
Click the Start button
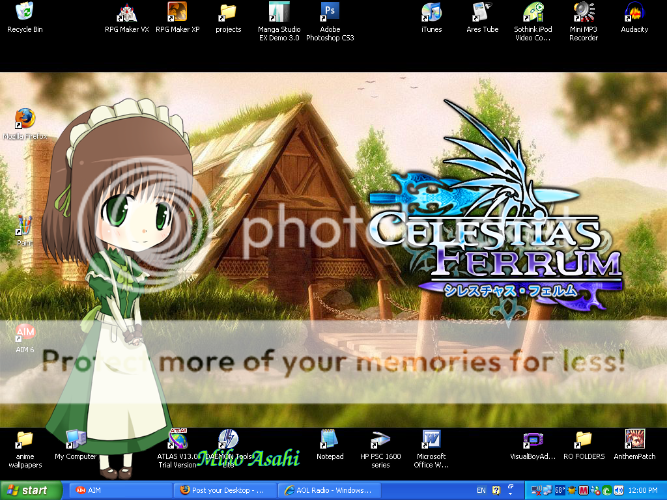click(31, 490)
